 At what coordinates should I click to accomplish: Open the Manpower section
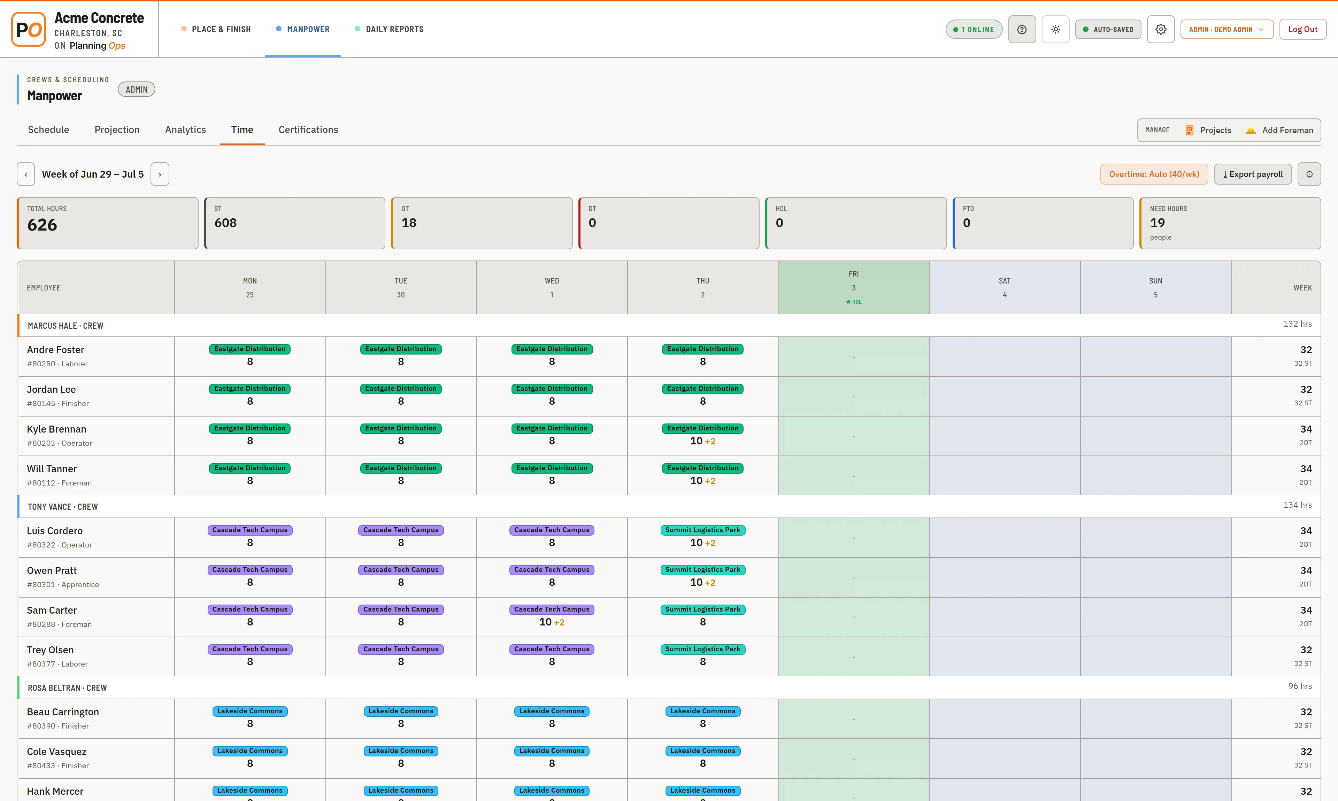(302, 29)
